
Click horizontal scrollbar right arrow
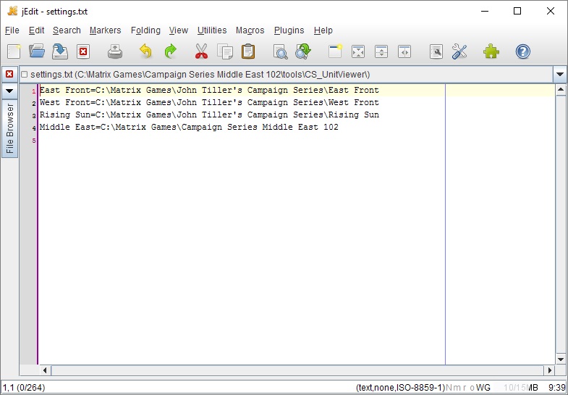(x=549, y=370)
